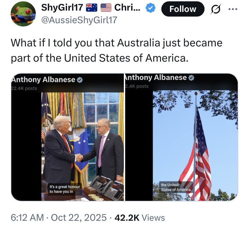
Task: Click the Grok slashed-circle icon
Action: coord(215,9)
